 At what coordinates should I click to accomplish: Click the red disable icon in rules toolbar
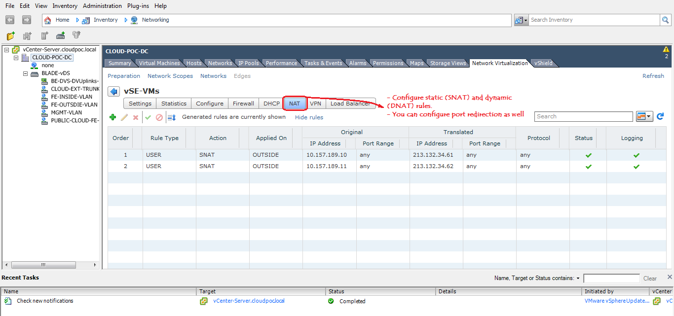(159, 117)
